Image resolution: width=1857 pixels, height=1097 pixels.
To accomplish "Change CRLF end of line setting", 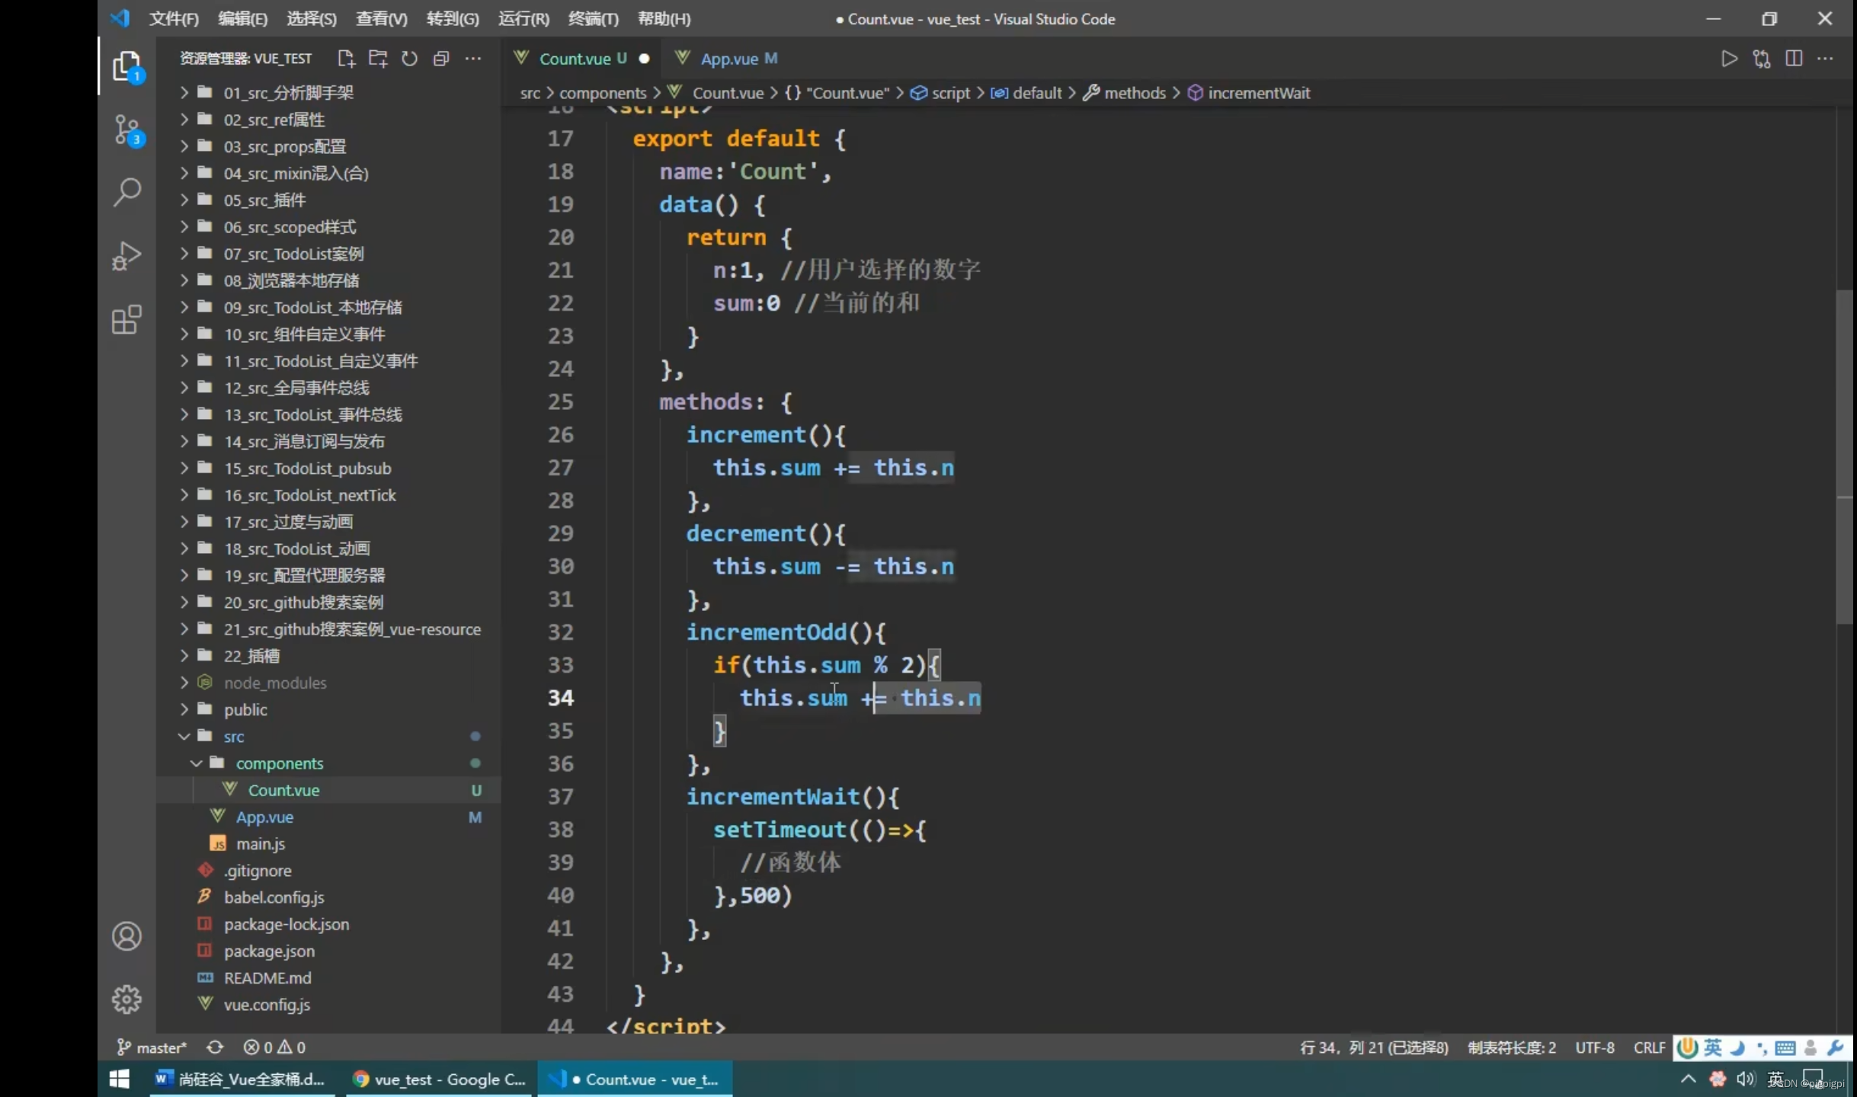I will 1649,1047.
